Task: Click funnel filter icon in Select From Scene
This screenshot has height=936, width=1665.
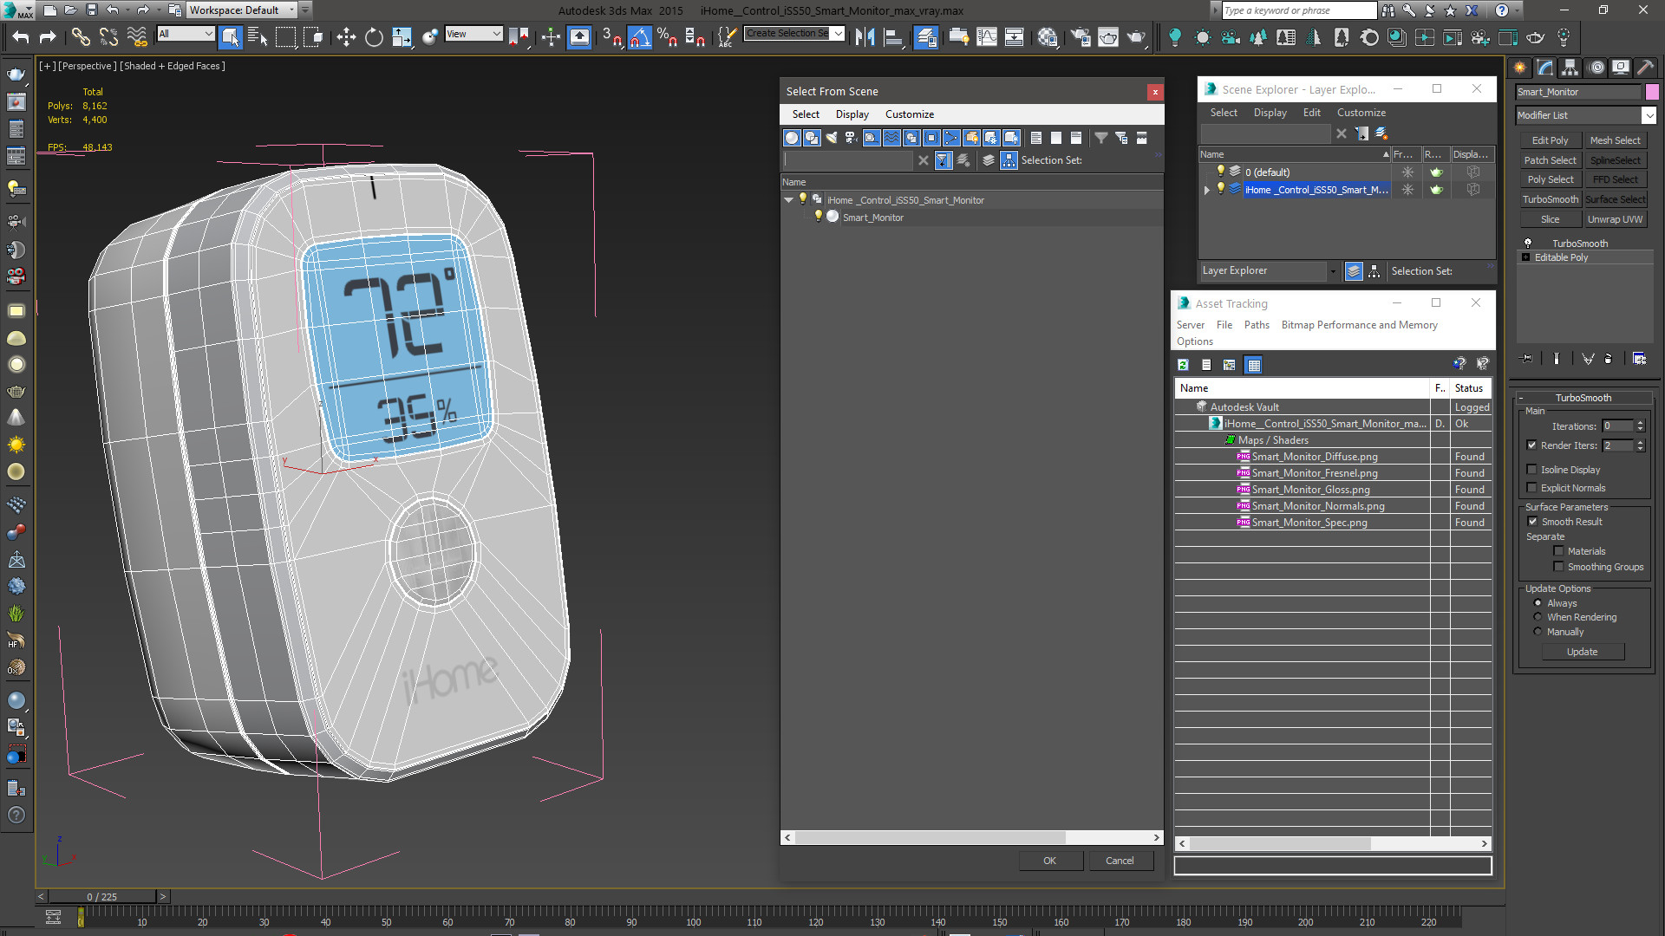Action: point(1100,138)
